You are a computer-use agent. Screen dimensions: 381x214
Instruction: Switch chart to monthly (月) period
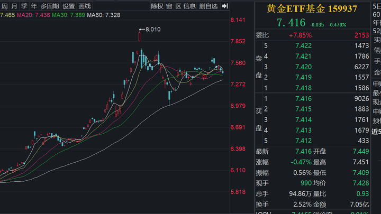tap(14, 6)
